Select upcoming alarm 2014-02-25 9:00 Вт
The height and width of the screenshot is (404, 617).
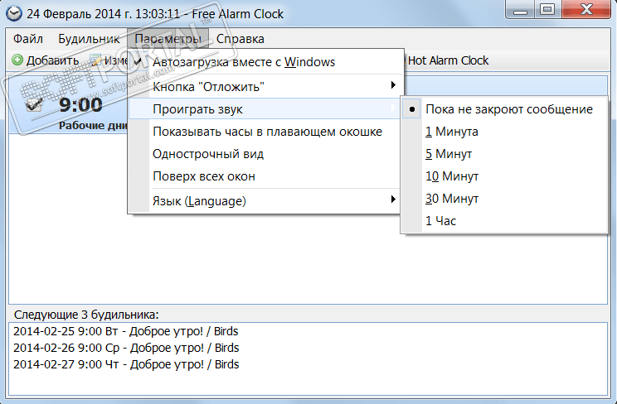point(125,331)
